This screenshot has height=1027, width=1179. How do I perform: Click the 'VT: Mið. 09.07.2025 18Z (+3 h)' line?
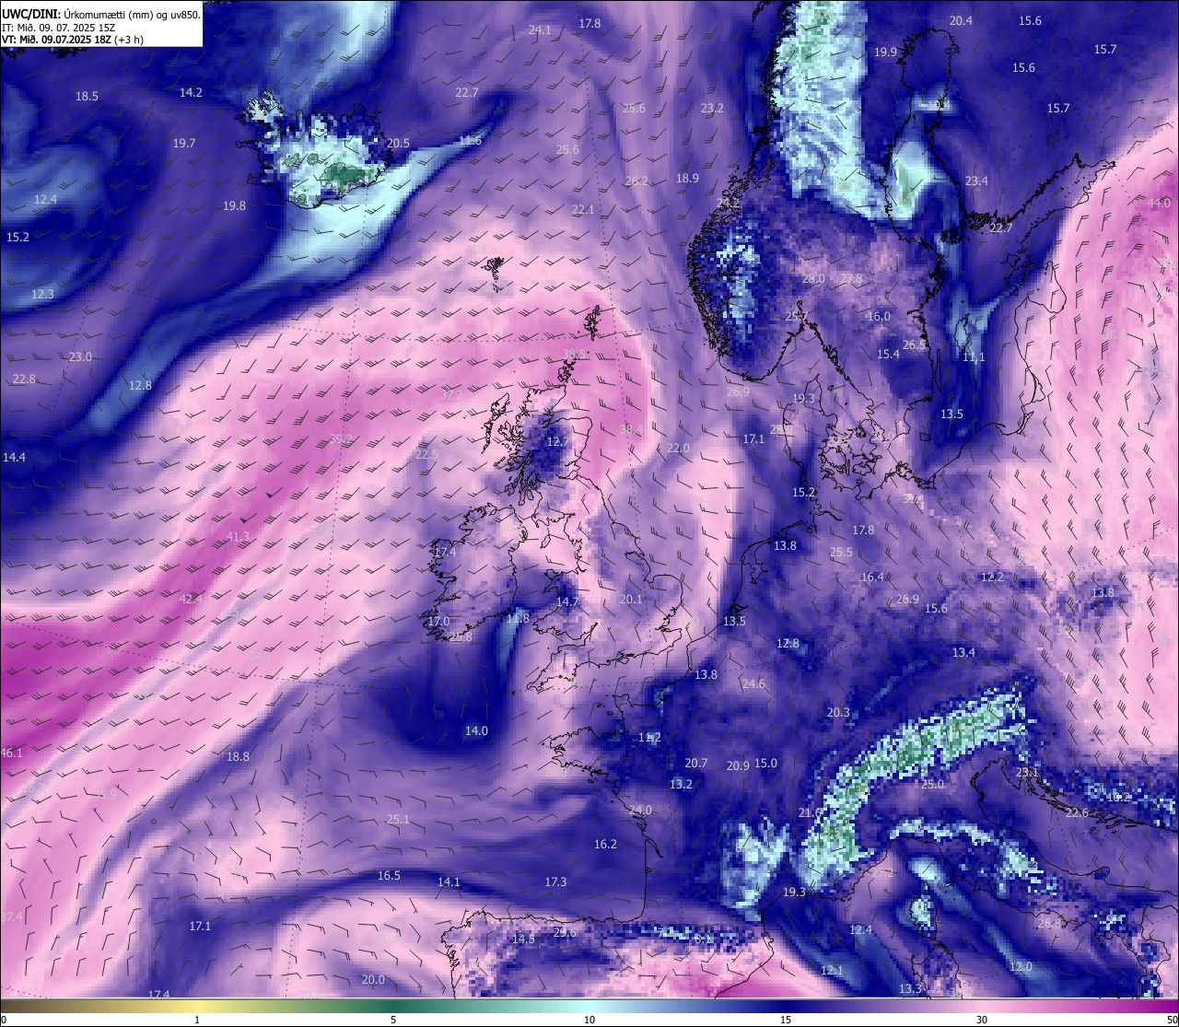coord(73,40)
